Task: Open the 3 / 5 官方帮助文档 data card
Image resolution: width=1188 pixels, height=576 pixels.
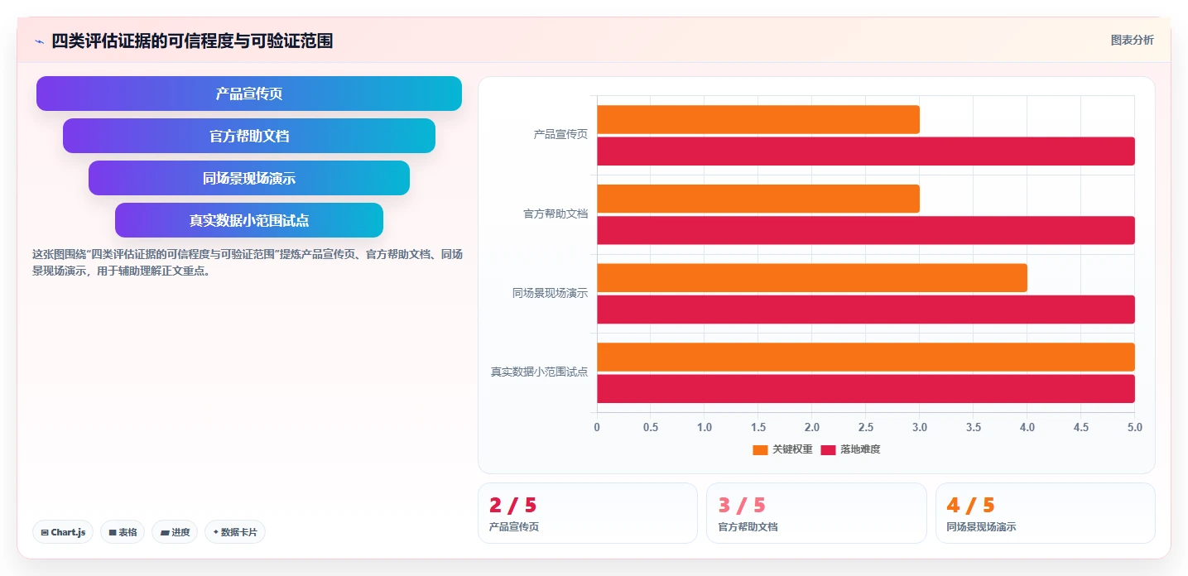Action: click(816, 513)
